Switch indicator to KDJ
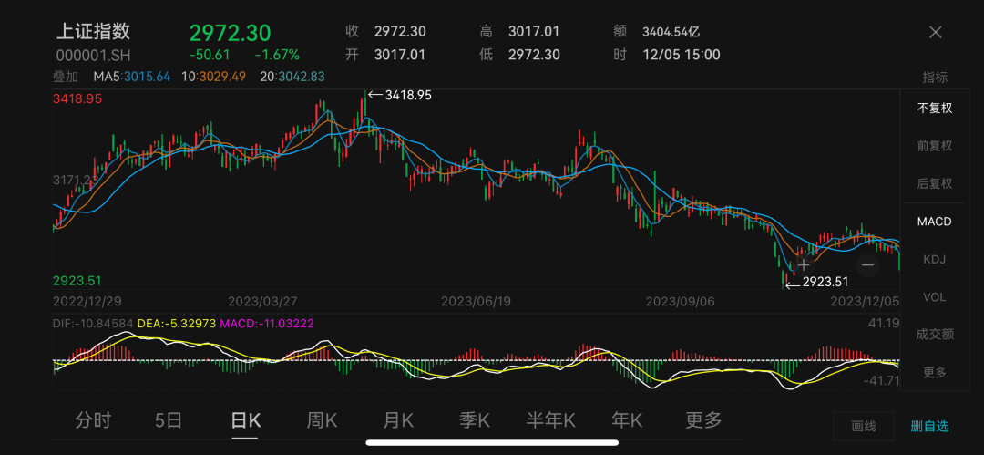This screenshot has width=984, height=455. coord(935,259)
